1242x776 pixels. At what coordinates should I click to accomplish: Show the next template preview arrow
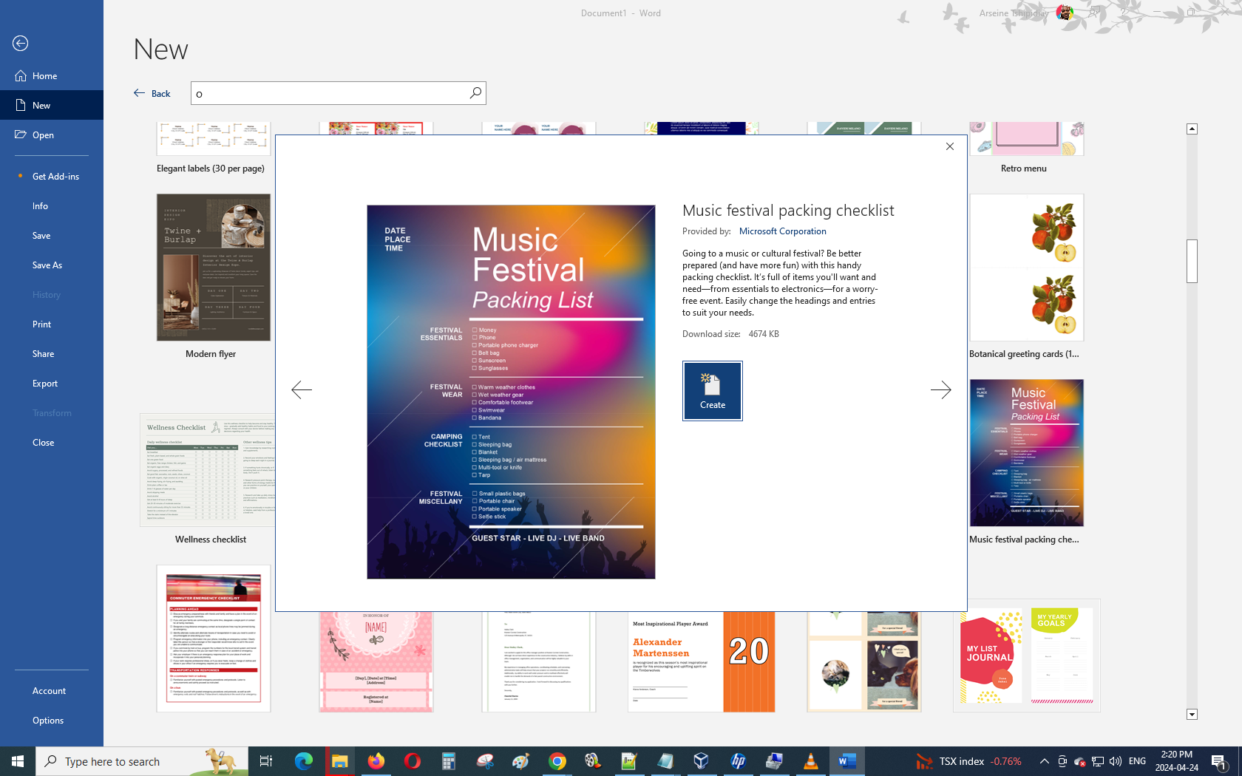(x=940, y=389)
